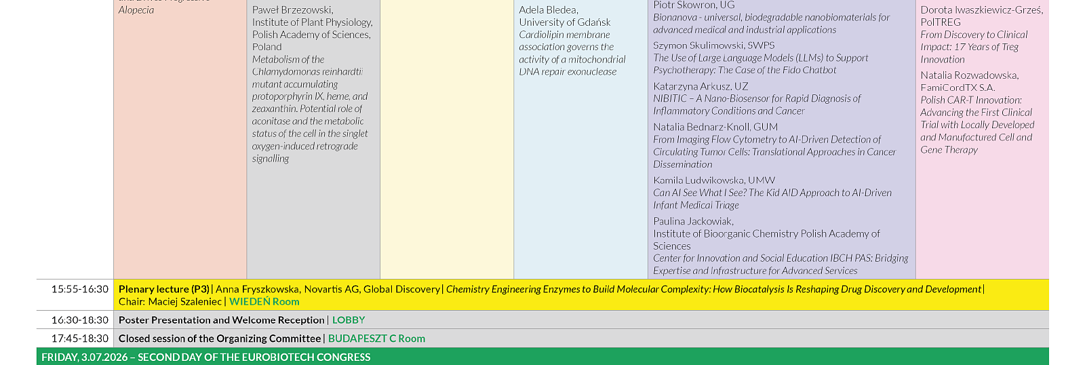Select the Imaging Flow Cytometry talk title
1085x365 pixels.
(774, 152)
